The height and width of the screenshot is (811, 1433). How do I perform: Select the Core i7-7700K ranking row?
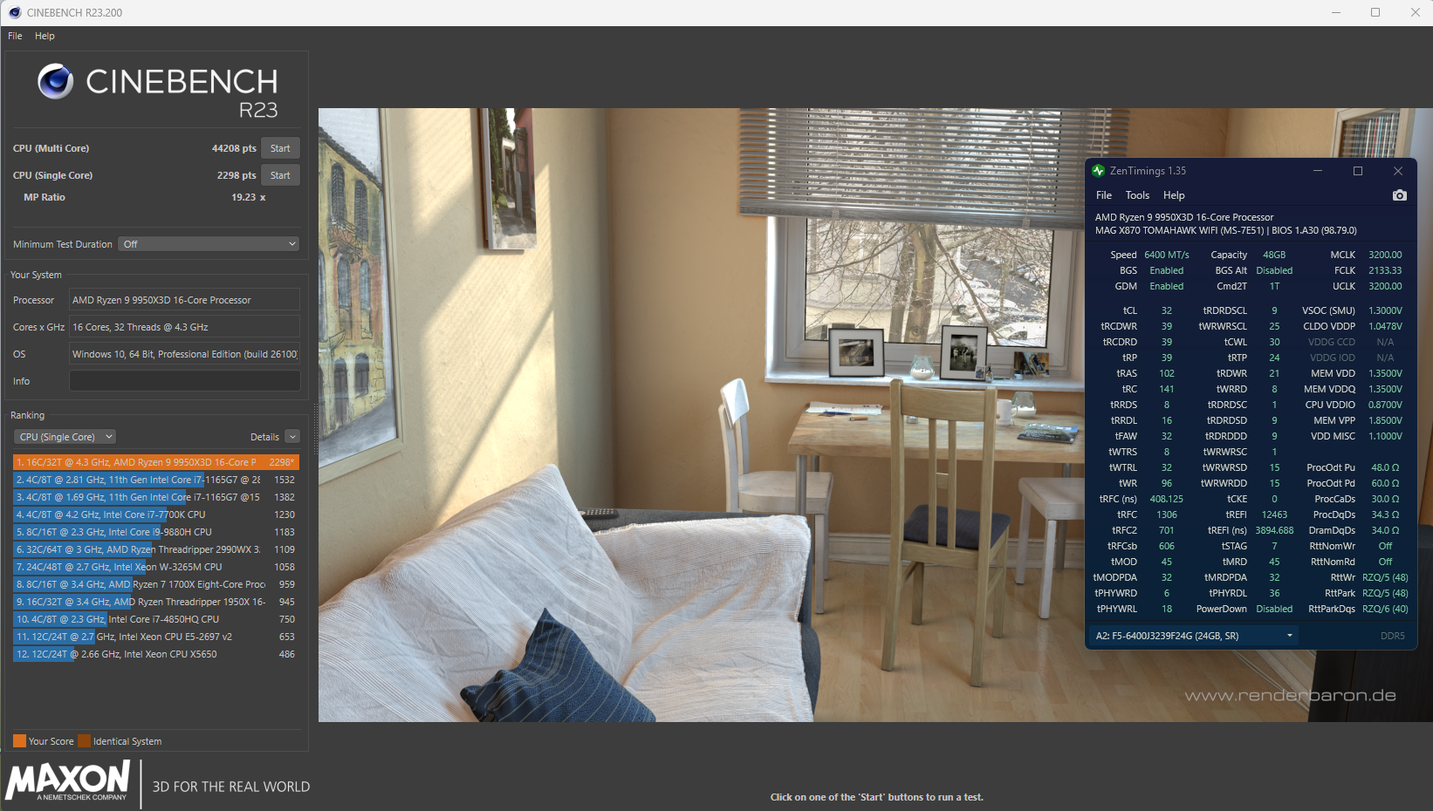tap(156, 515)
